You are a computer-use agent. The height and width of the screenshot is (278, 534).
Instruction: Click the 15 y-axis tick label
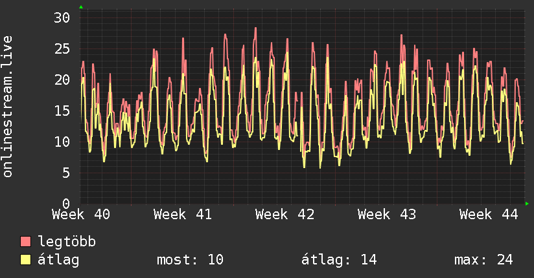click(x=62, y=111)
